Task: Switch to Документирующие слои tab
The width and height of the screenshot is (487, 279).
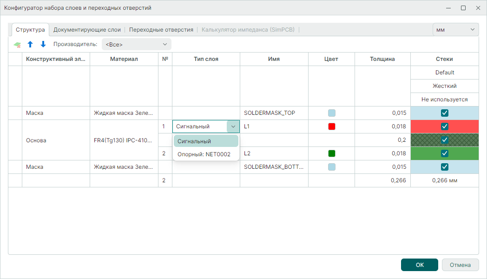Action: pos(87,30)
